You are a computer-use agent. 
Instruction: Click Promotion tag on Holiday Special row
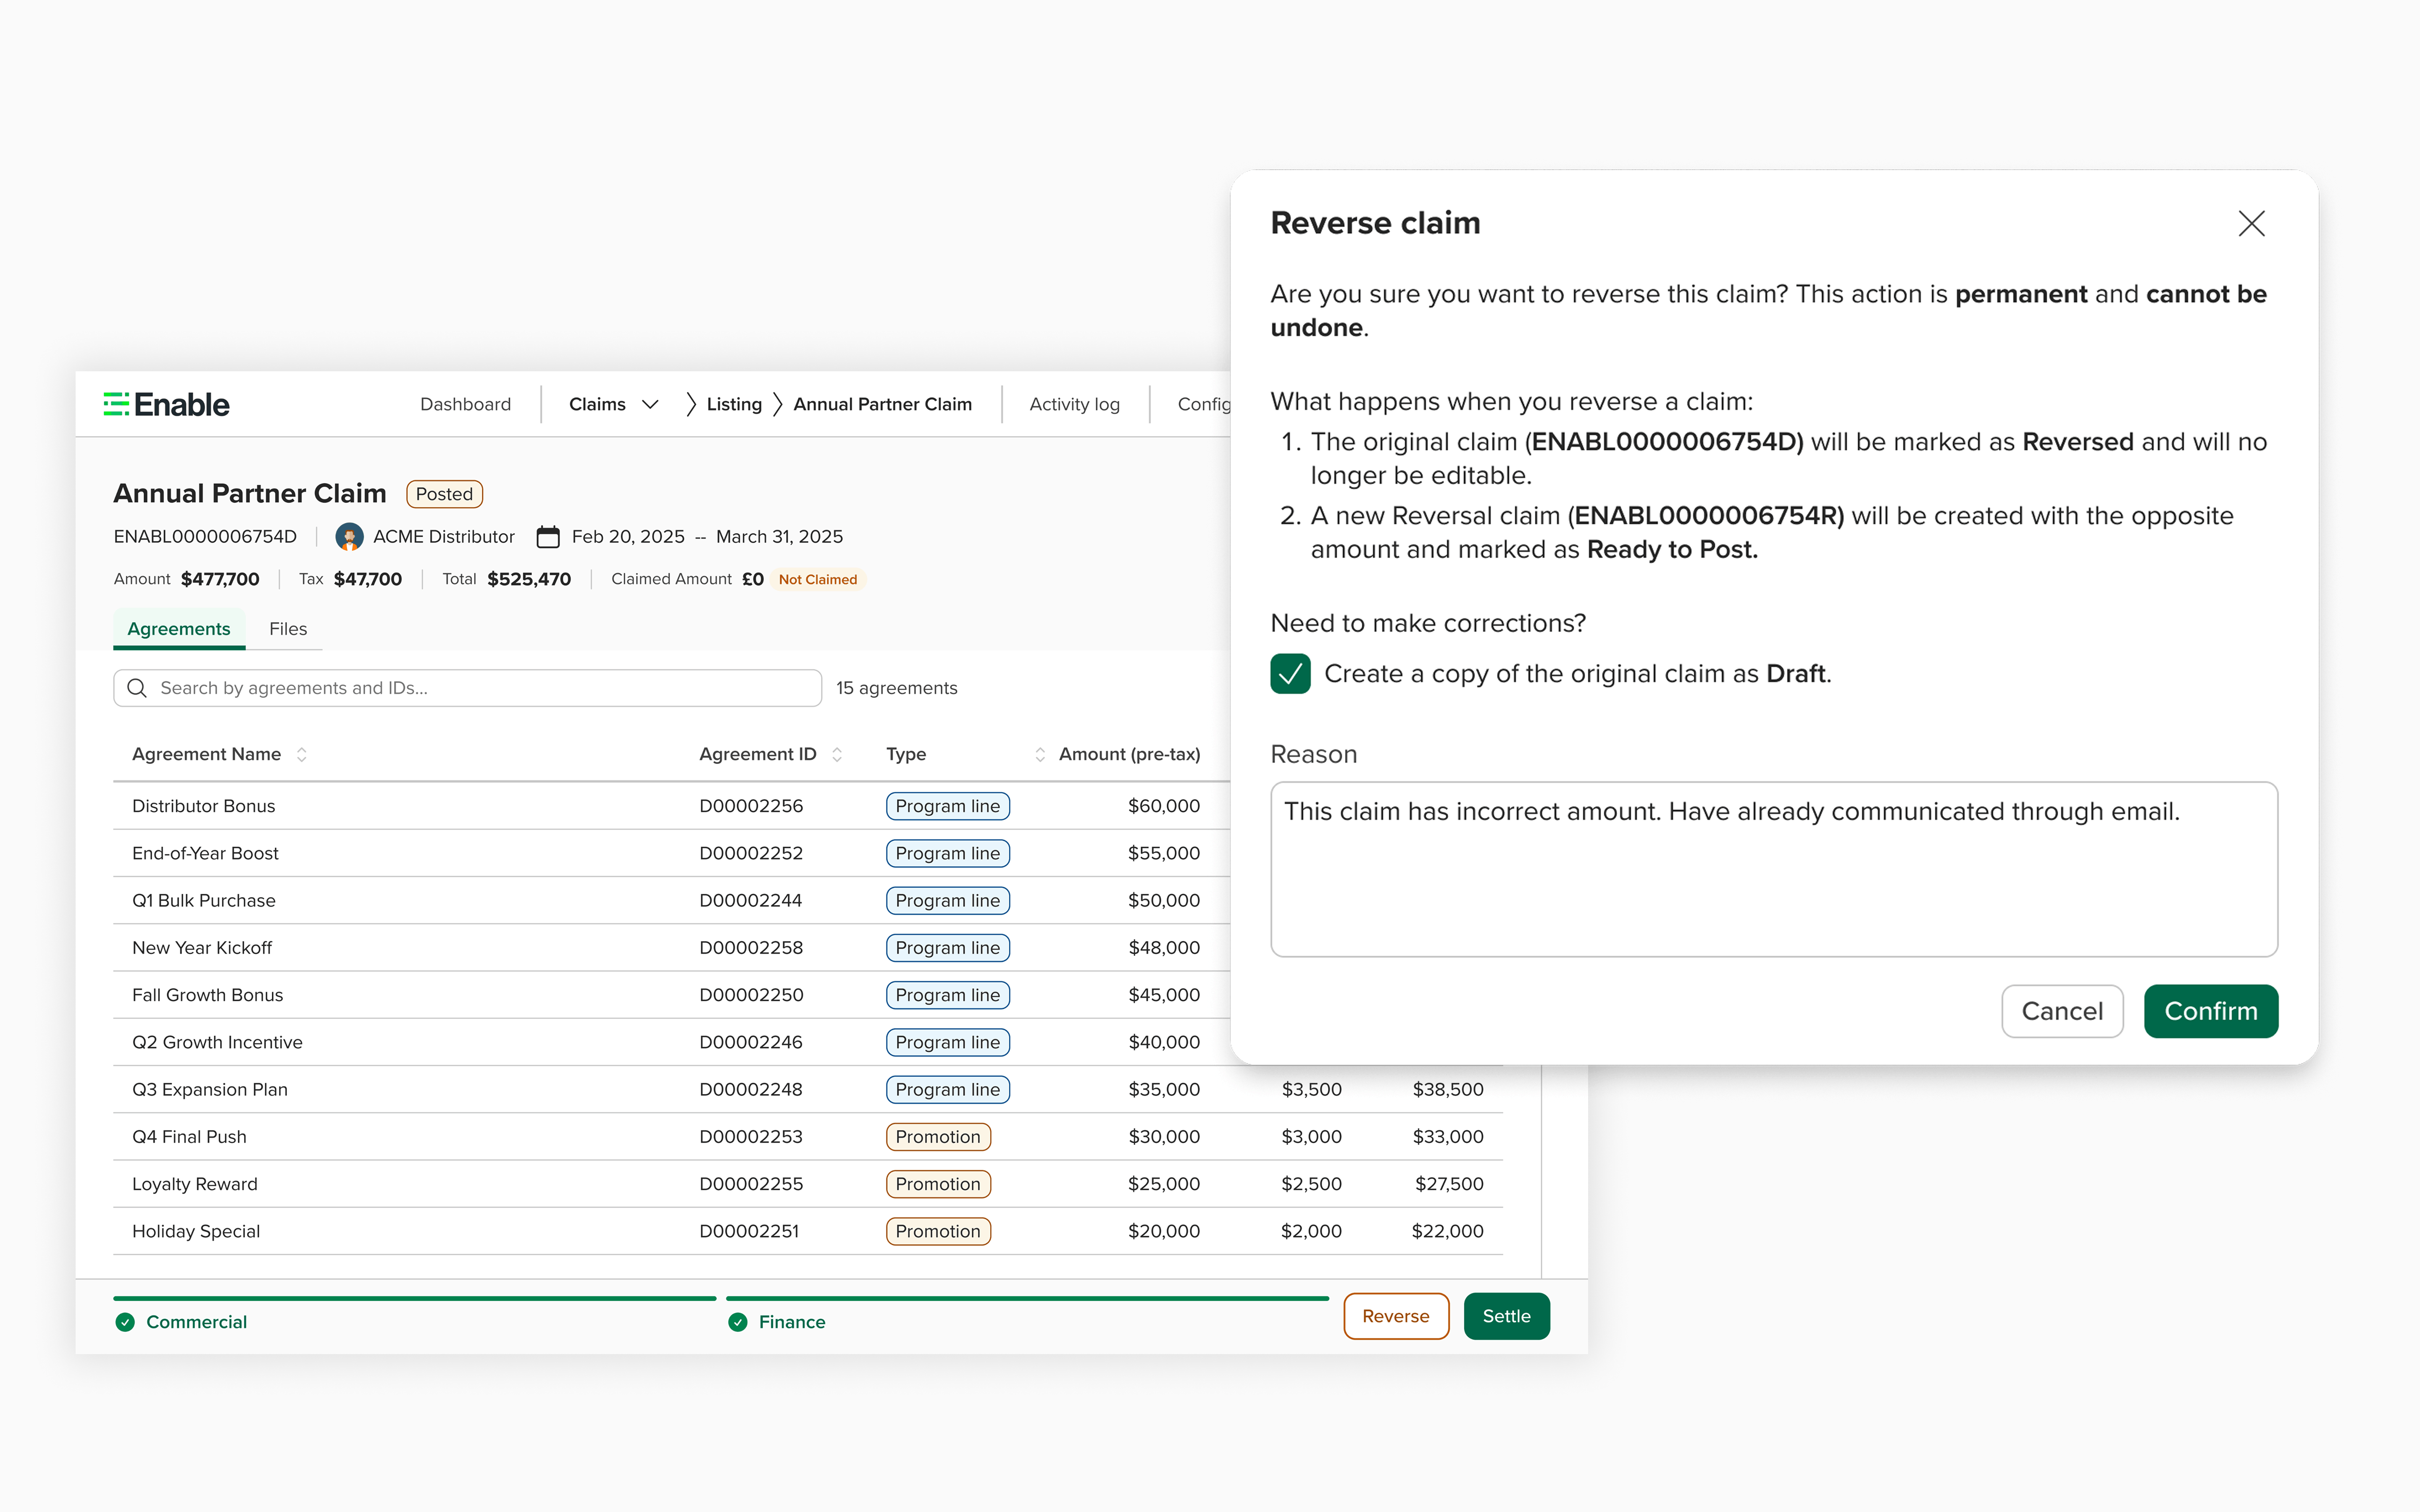938,1231
